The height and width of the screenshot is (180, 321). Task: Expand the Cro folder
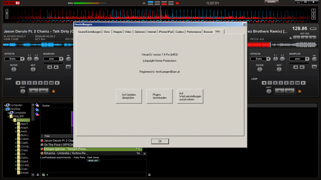(16, 154)
